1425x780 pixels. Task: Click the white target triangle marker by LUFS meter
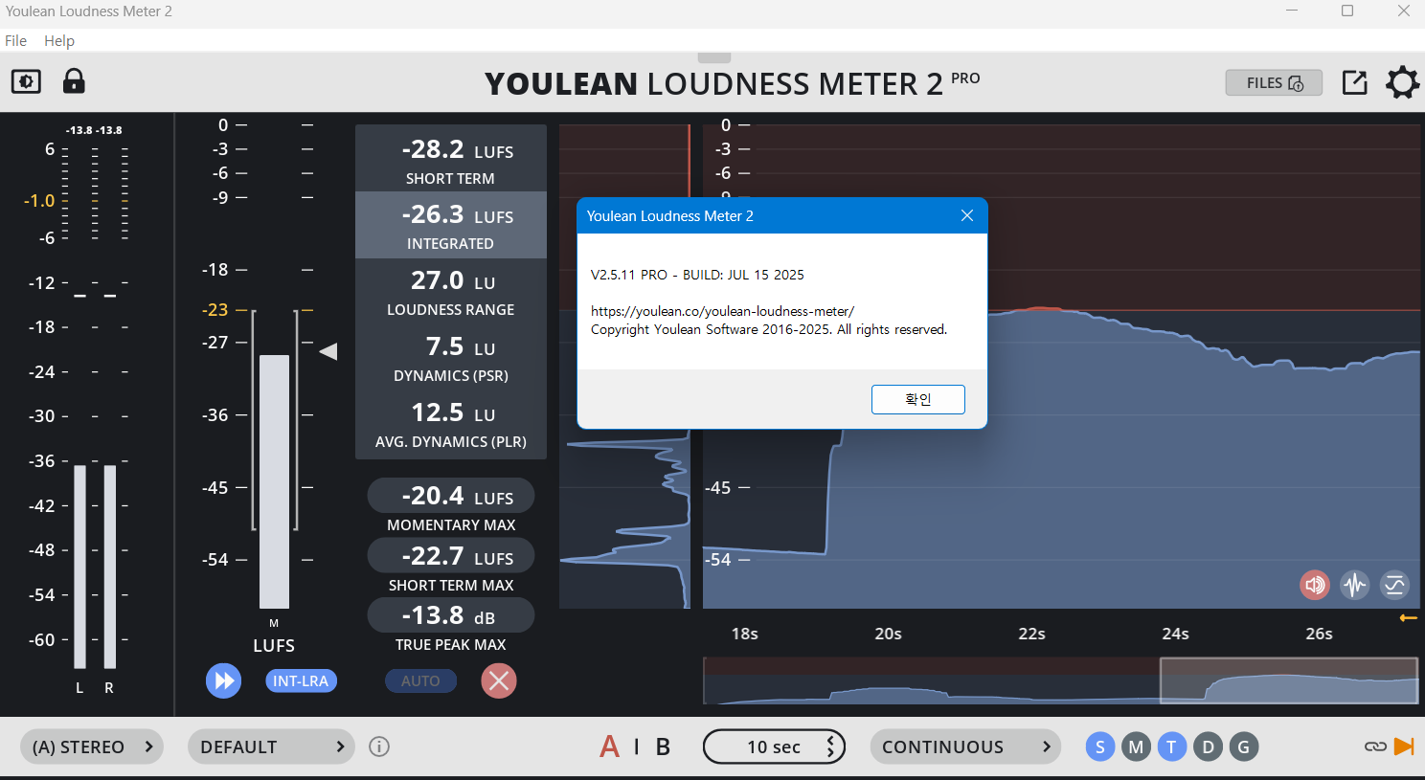(x=328, y=351)
